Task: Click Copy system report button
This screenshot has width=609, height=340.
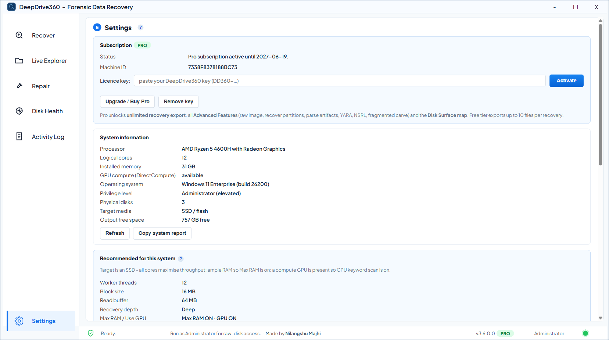Action: pyautogui.click(x=162, y=233)
